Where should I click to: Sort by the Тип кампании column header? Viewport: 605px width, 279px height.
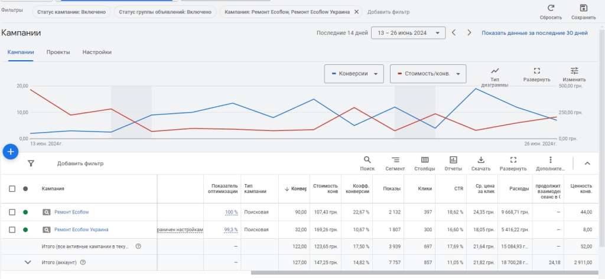pyautogui.click(x=255, y=189)
